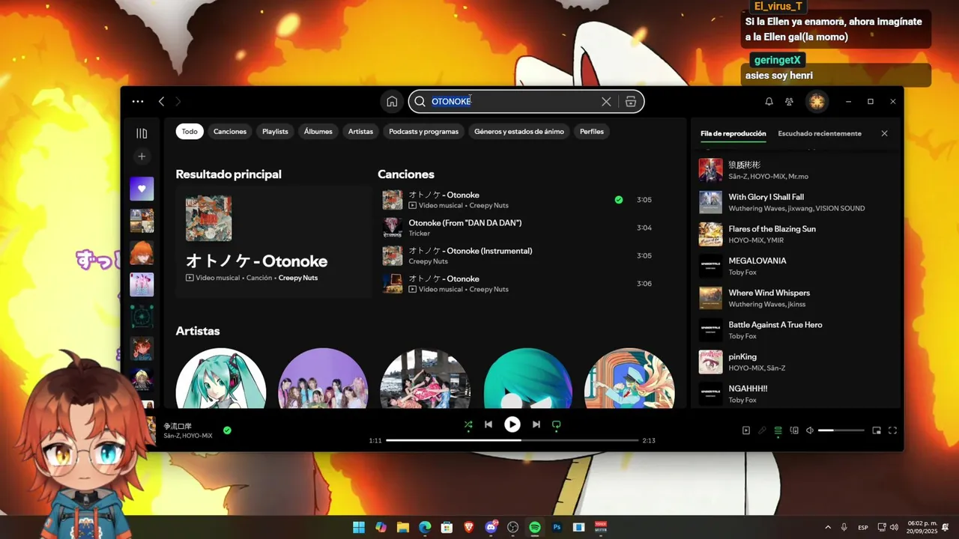Viewport: 959px width, 539px height.
Task: Switch to Escuchado recientemente tab
Action: 820,133
